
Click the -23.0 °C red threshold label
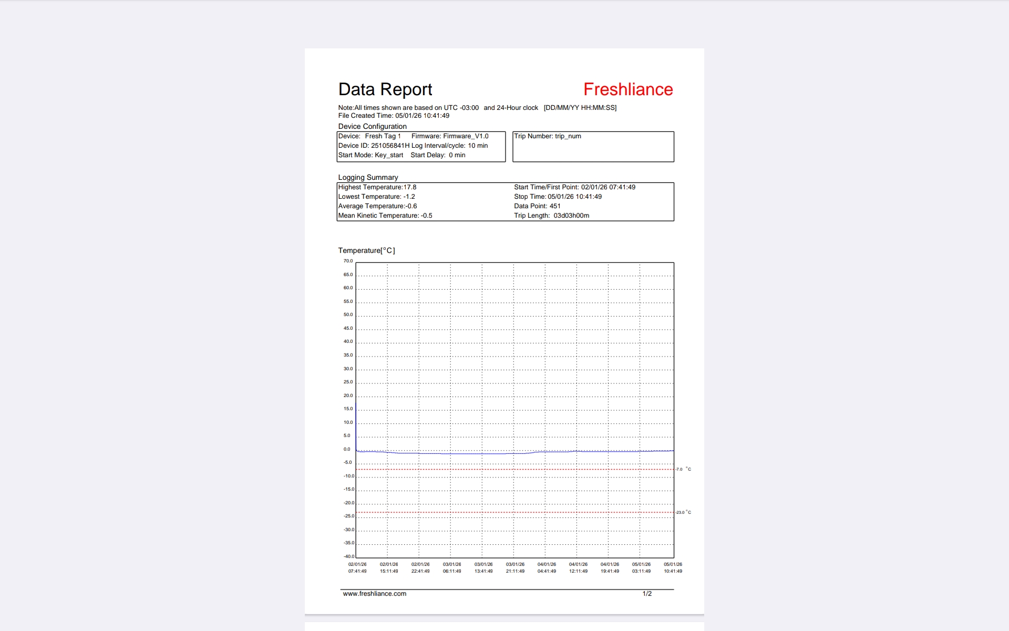click(x=683, y=512)
